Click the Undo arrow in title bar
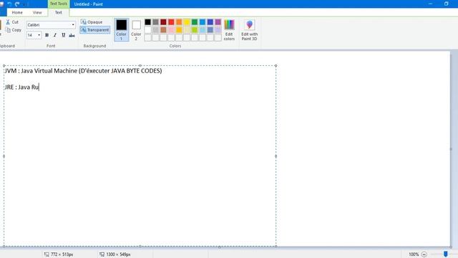 click(x=9, y=4)
